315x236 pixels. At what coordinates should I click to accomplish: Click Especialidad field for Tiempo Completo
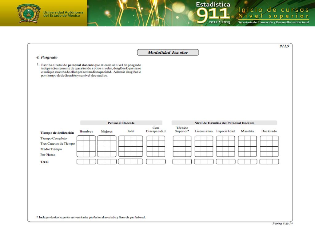click(225, 138)
